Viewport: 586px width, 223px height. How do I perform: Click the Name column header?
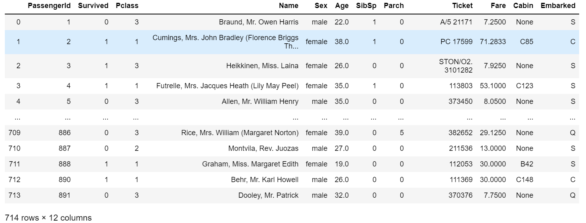pos(289,6)
